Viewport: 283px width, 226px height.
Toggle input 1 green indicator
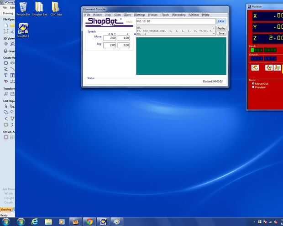pos(252,50)
